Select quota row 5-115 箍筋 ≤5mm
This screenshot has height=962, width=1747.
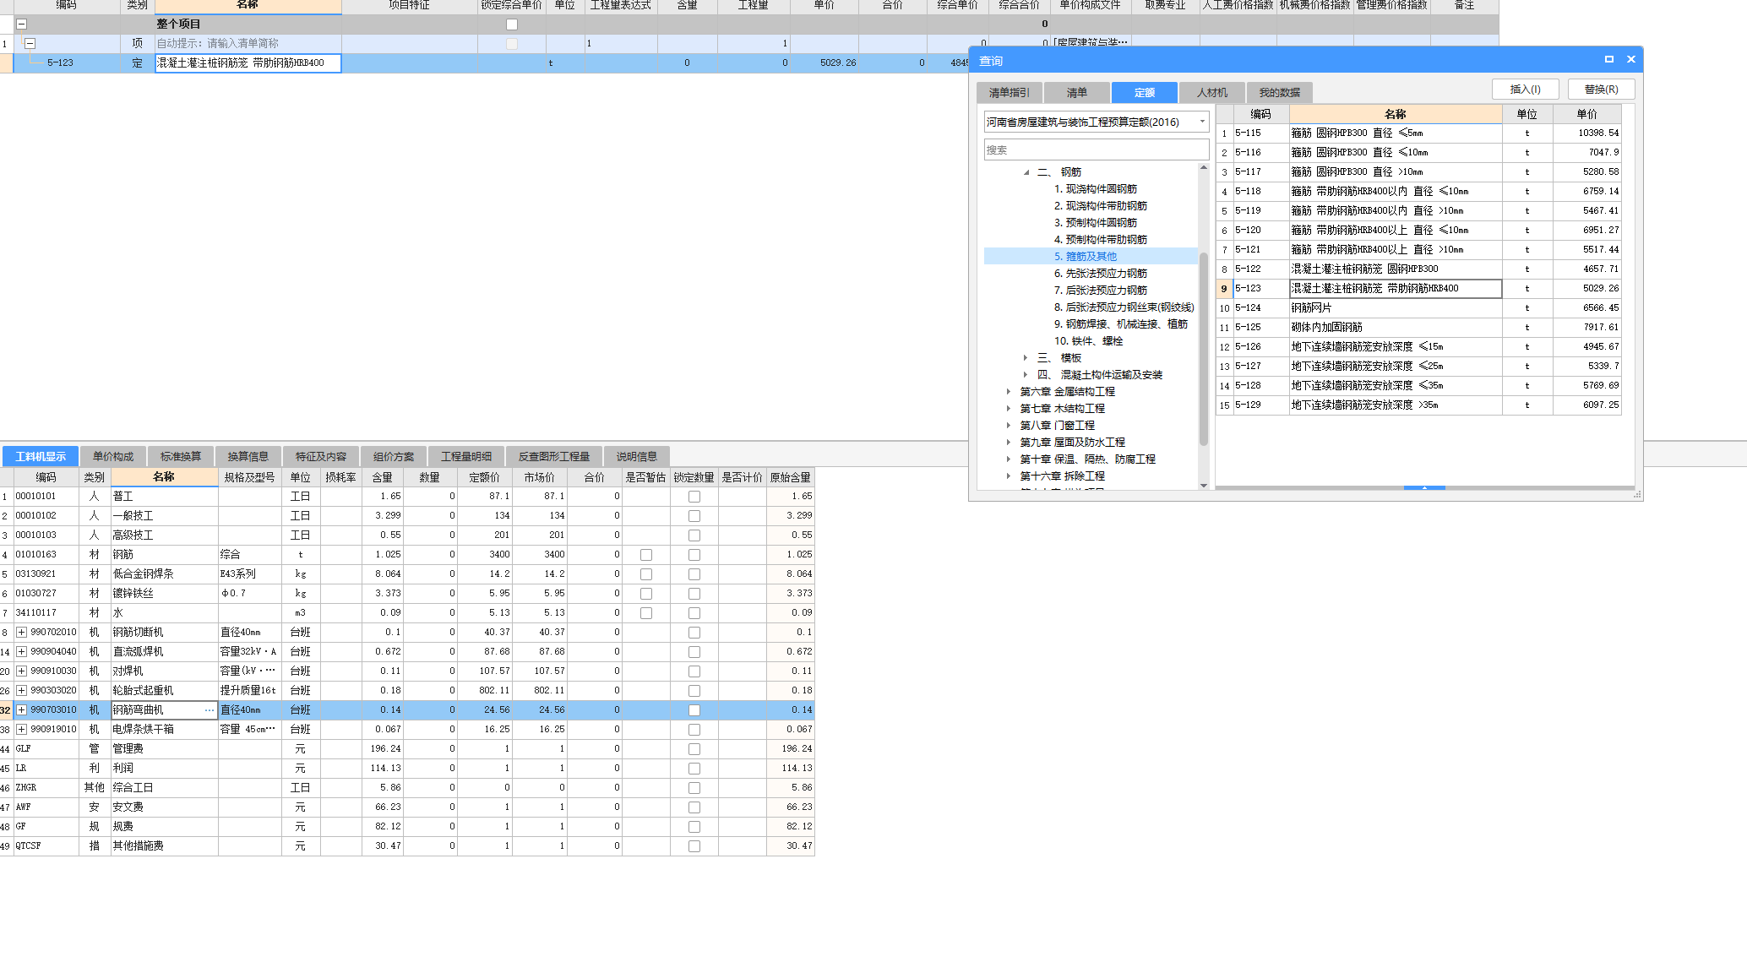[1418, 133]
